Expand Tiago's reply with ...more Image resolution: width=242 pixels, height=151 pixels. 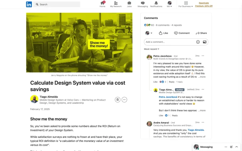click(x=202, y=110)
